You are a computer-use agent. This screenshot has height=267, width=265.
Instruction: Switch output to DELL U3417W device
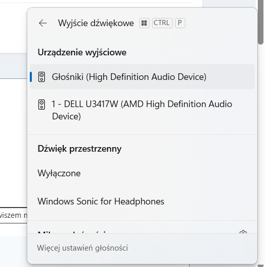pos(142,110)
